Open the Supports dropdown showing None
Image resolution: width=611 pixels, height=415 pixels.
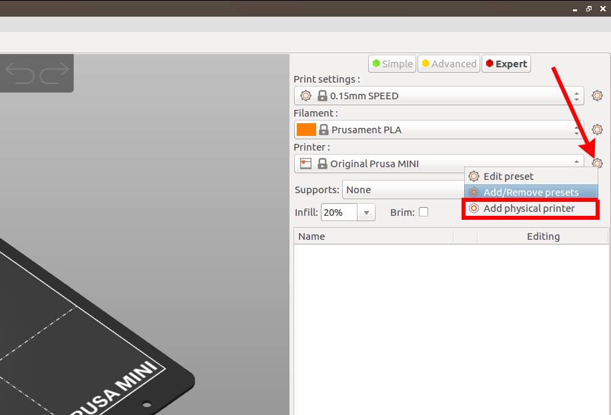(x=404, y=190)
